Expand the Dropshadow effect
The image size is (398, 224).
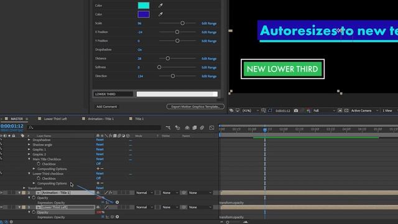29,139
